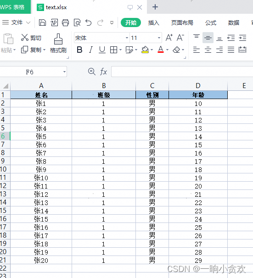Click the formula bar zoom magnifier icon

click(92, 72)
